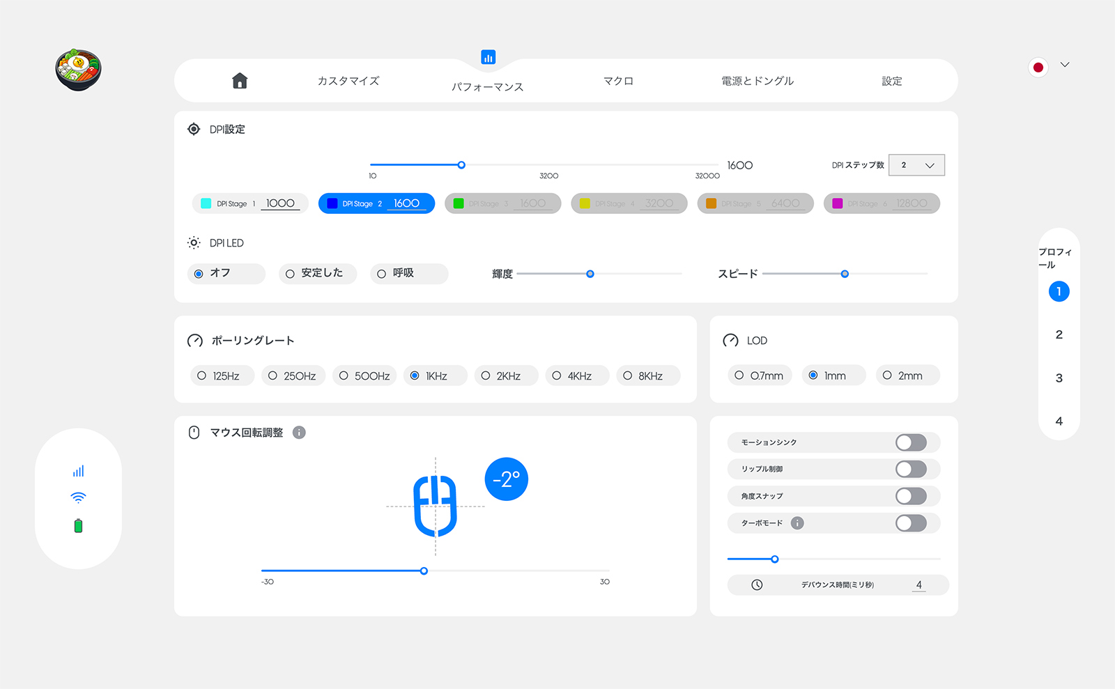The image size is (1115, 689).
Task: Select DPI Stage 1 button
Action: [249, 203]
